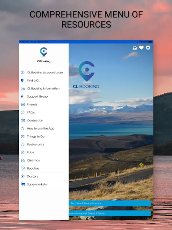Tap the heart favorites icon
172x230 pixels.
click(141, 48)
